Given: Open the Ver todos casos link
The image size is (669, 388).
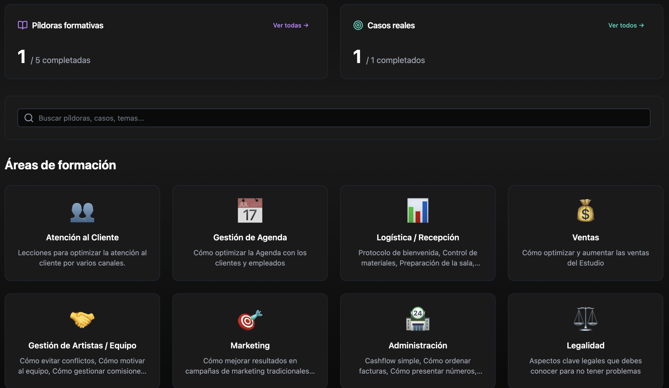Looking at the screenshot, I should pyautogui.click(x=626, y=25).
